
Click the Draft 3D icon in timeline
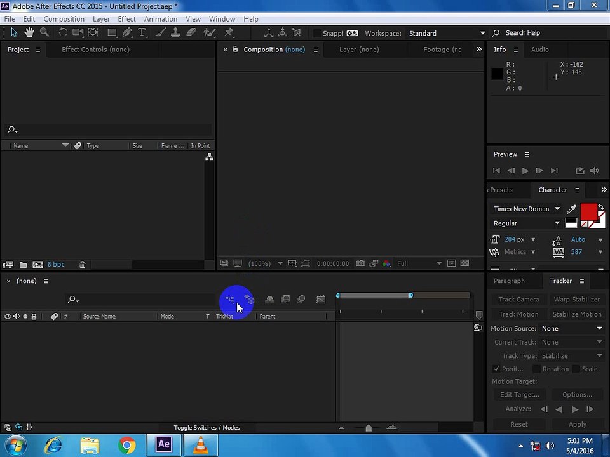[249, 299]
